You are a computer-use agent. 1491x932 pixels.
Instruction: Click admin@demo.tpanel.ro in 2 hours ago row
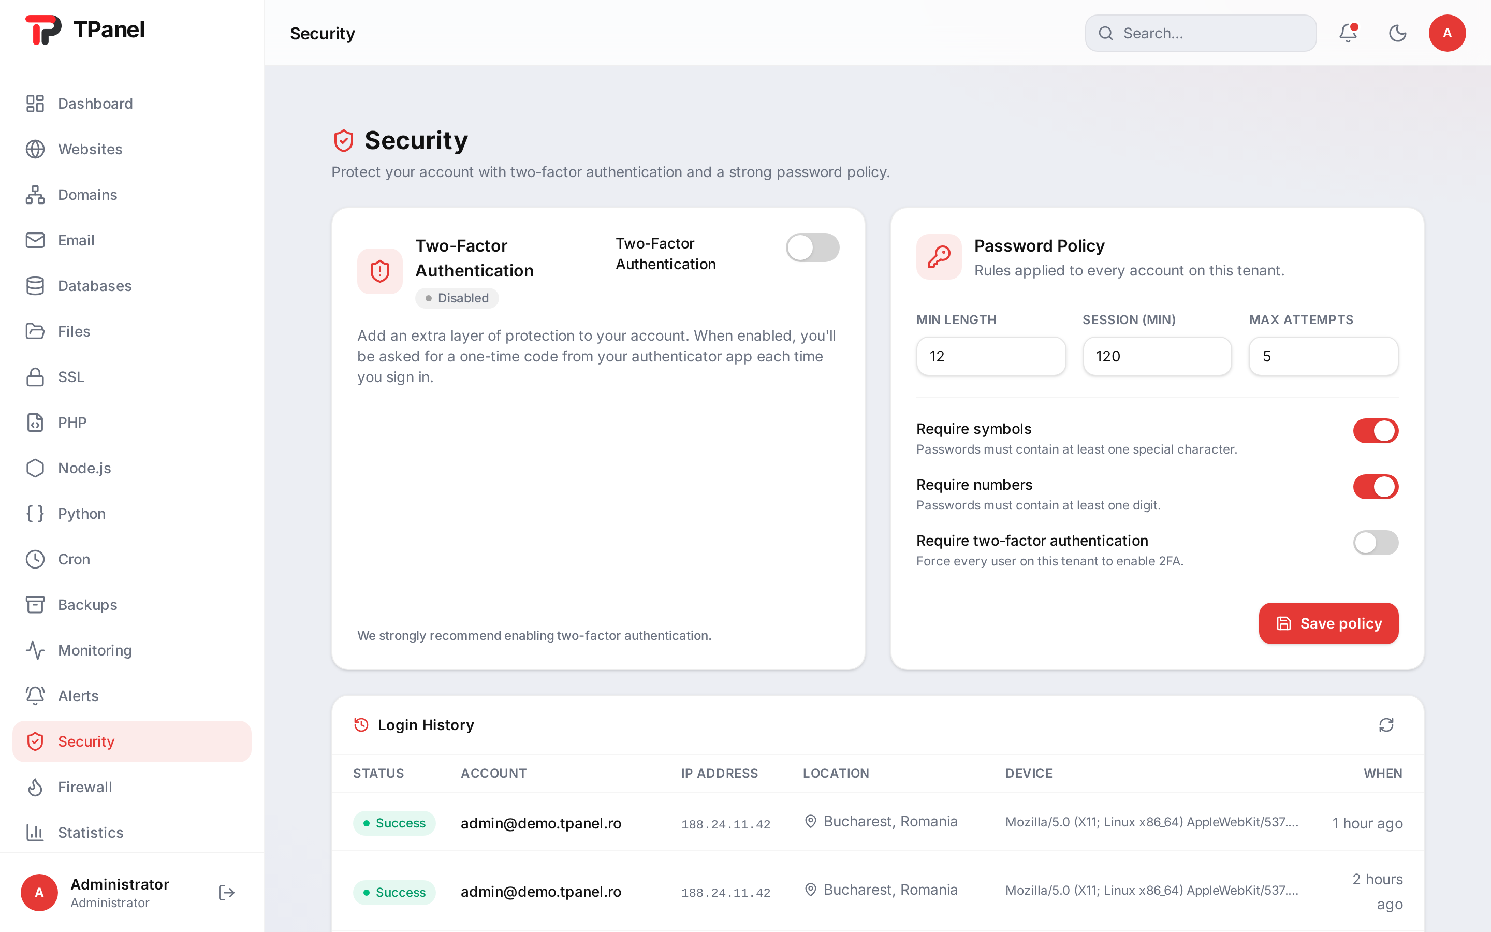[540, 892]
